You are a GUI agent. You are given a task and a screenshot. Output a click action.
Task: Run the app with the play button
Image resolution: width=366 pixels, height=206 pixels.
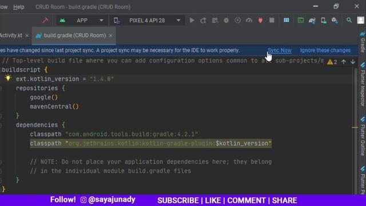[x=192, y=21]
